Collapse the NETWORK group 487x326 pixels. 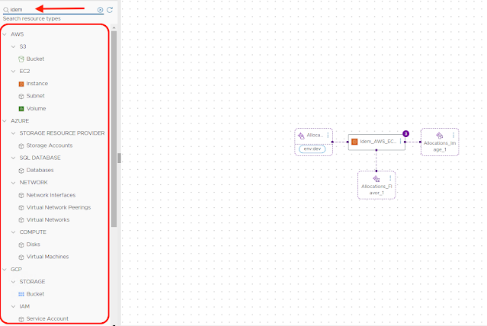(x=14, y=183)
